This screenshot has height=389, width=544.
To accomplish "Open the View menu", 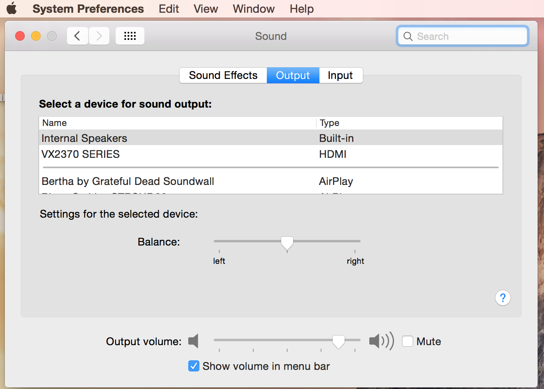I will [x=206, y=9].
